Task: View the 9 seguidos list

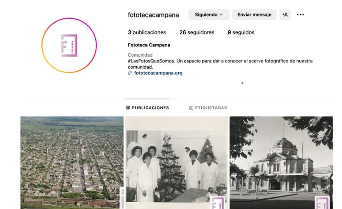Action: tap(241, 32)
